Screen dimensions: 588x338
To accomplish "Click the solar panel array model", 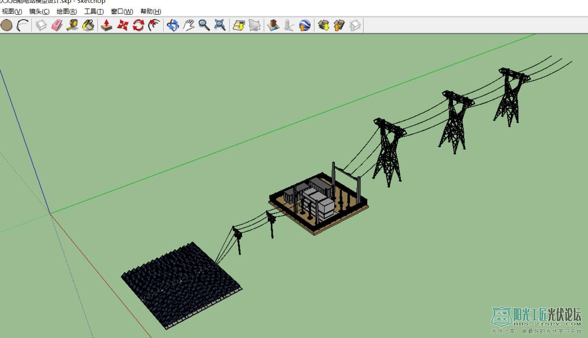I will click(181, 285).
